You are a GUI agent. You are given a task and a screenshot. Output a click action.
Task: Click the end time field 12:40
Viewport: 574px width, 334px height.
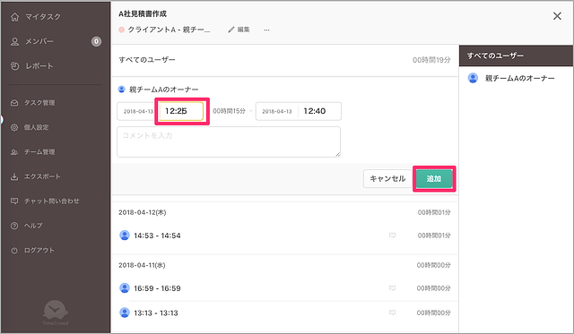click(x=319, y=111)
